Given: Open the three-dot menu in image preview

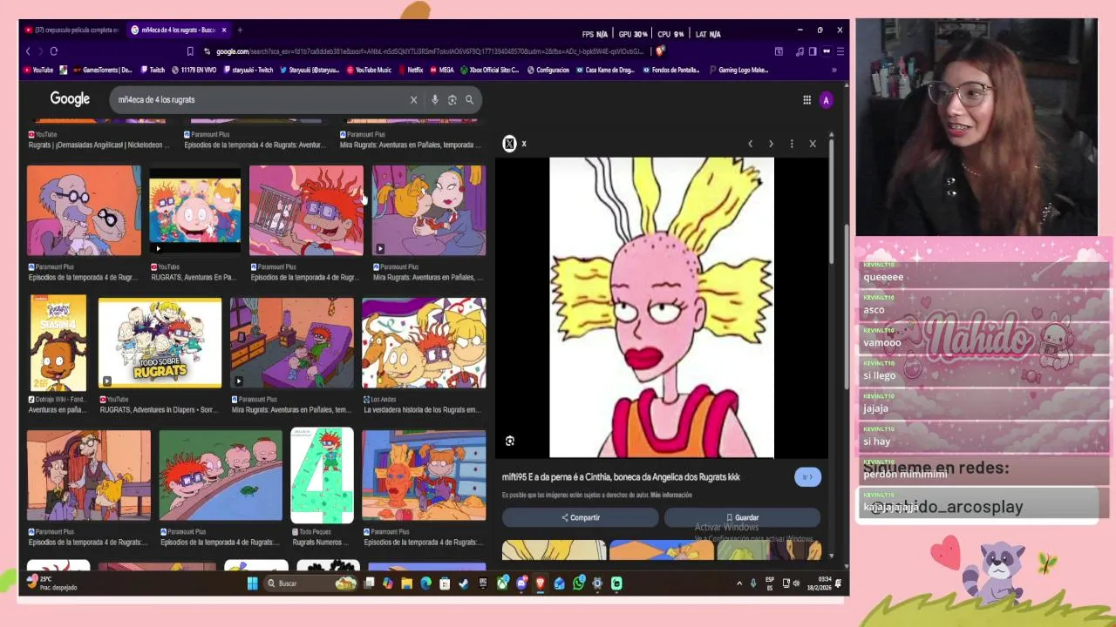Looking at the screenshot, I should point(792,144).
